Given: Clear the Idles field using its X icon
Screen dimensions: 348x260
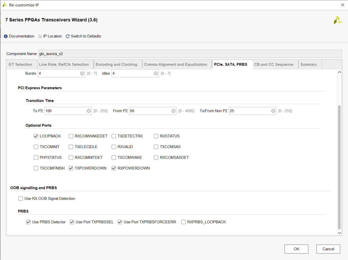Looking at the screenshot, I should coord(156,73).
